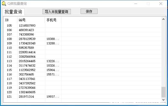Select QQ number 743388096
The width and height of the screenshot is (168, 106).
26,34
